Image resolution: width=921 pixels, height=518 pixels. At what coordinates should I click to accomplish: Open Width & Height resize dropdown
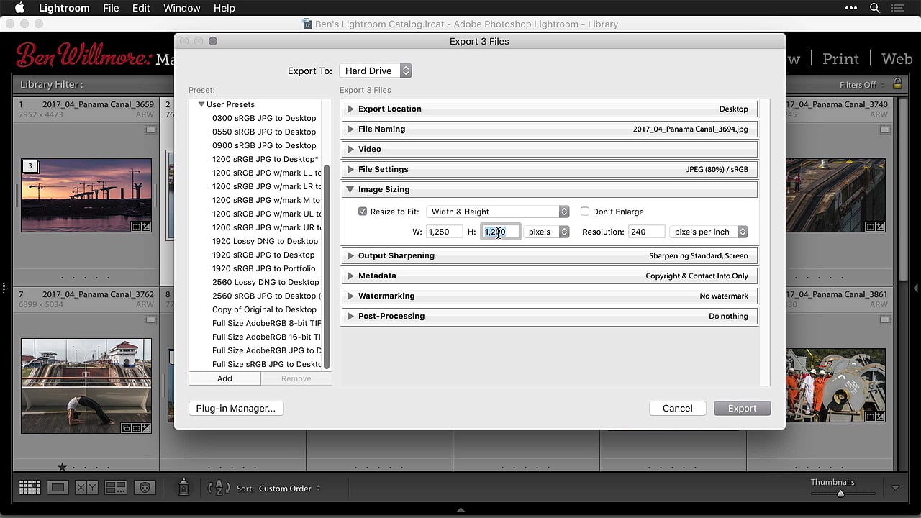click(x=498, y=212)
